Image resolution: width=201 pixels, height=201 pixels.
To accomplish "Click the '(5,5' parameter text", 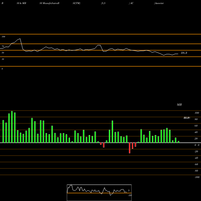I will 103,3.
